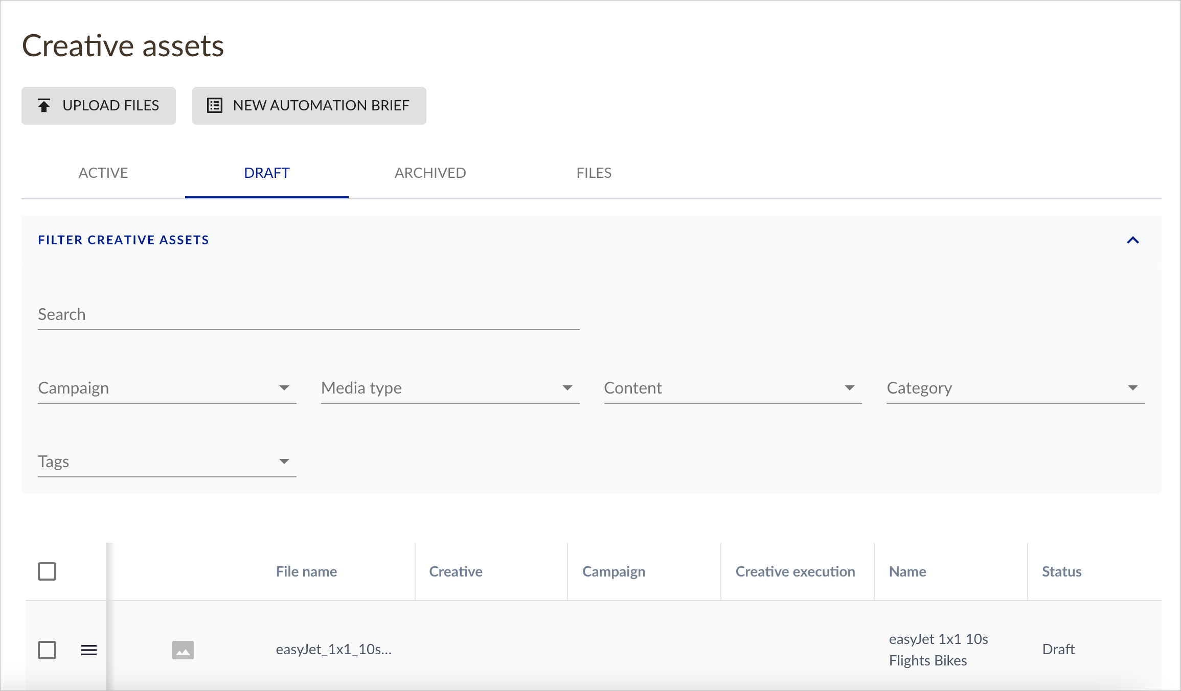Switch to the Archived tab
The image size is (1181, 691).
click(430, 173)
